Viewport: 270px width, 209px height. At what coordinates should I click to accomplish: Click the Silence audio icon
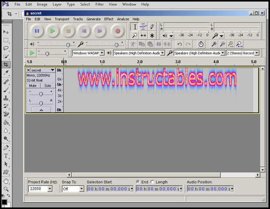click(167, 44)
